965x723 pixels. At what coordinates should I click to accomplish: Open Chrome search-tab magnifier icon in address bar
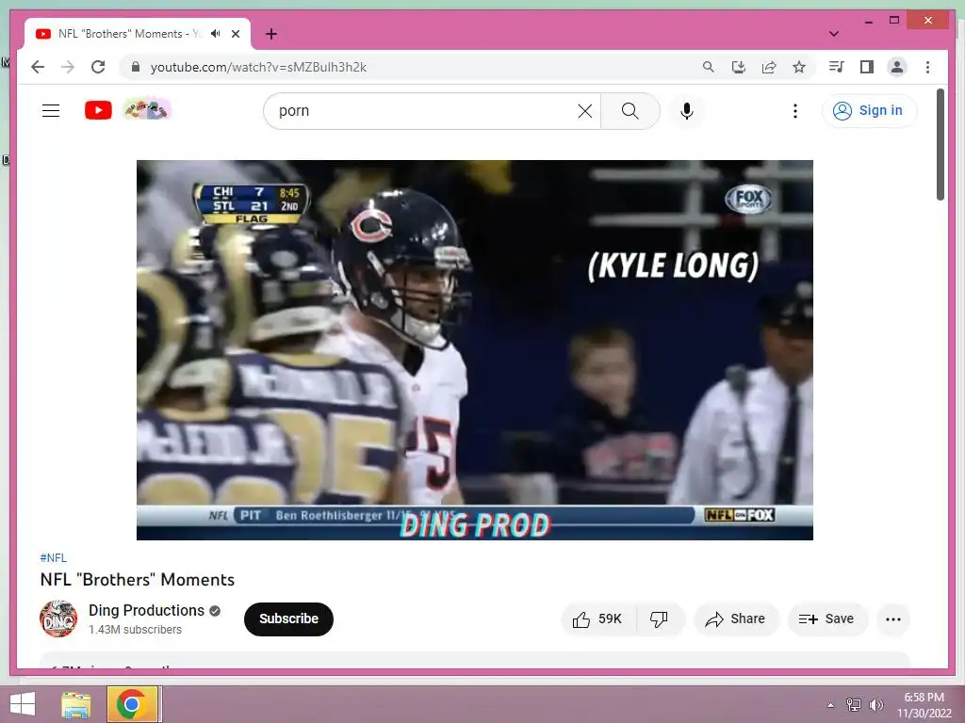[709, 67]
